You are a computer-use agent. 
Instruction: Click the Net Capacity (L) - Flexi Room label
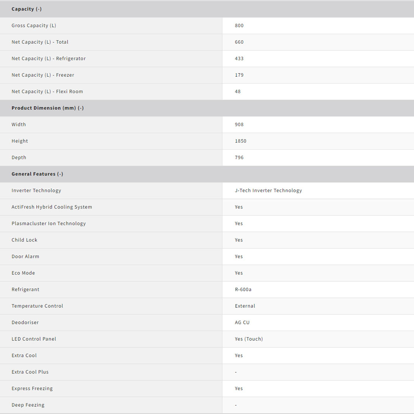(47, 92)
